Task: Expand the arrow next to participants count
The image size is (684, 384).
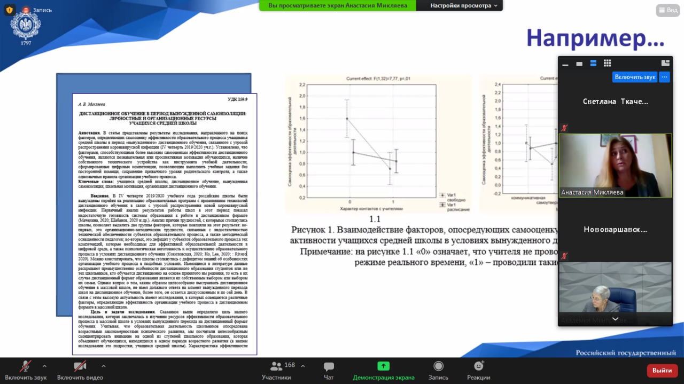Action: pos(303,366)
